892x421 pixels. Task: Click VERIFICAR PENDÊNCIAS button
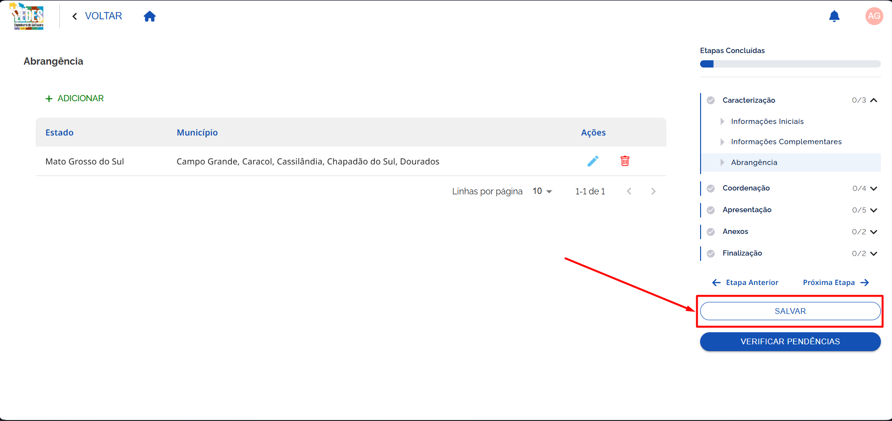pos(790,341)
